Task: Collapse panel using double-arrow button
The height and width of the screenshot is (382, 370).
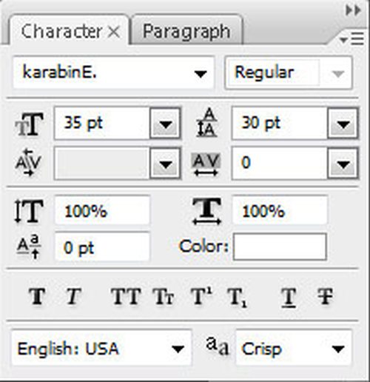Action: pyautogui.click(x=353, y=10)
